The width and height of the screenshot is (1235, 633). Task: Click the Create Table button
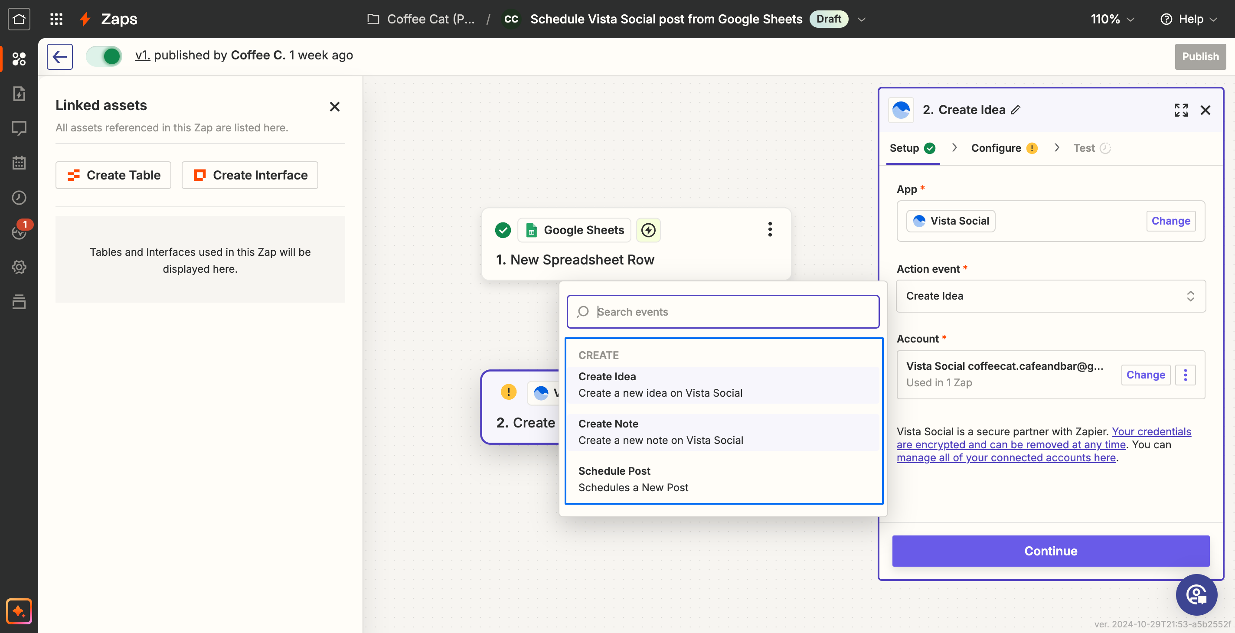(113, 175)
